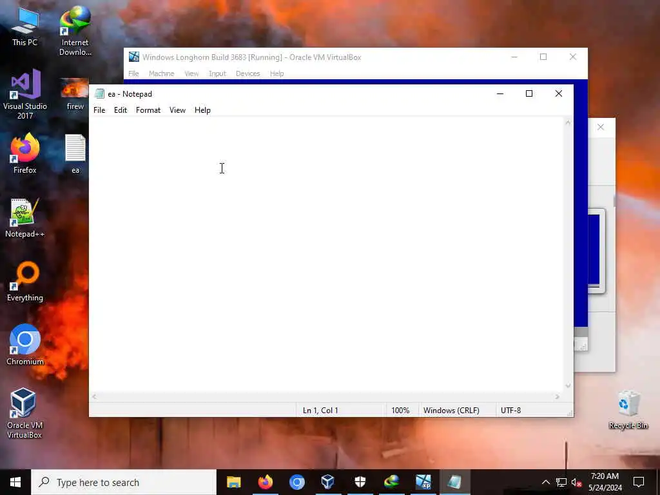Close the ea Notepad window
This screenshot has height=495, width=660.
click(x=559, y=94)
